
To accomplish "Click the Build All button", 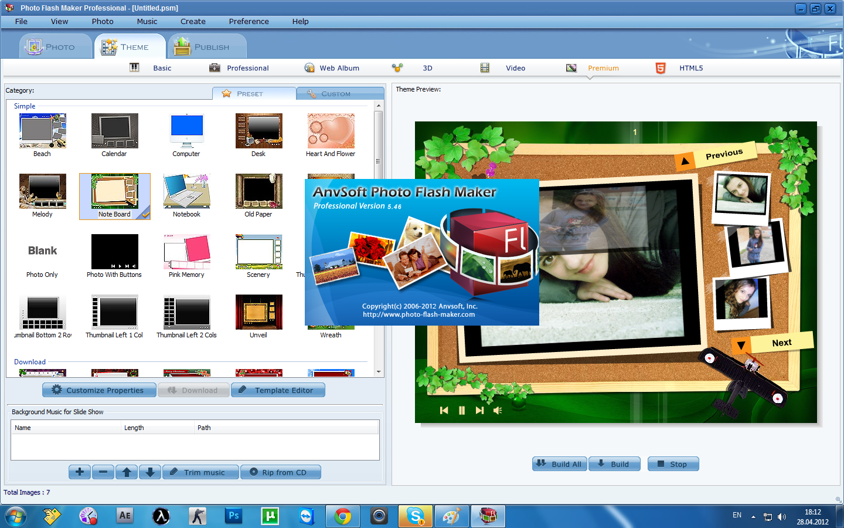I will tap(560, 464).
